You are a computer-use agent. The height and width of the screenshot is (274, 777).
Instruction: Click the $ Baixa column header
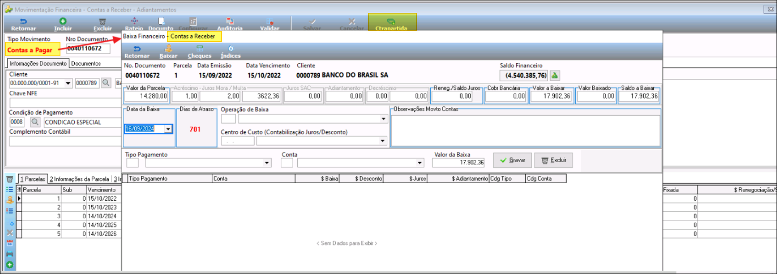(x=317, y=178)
